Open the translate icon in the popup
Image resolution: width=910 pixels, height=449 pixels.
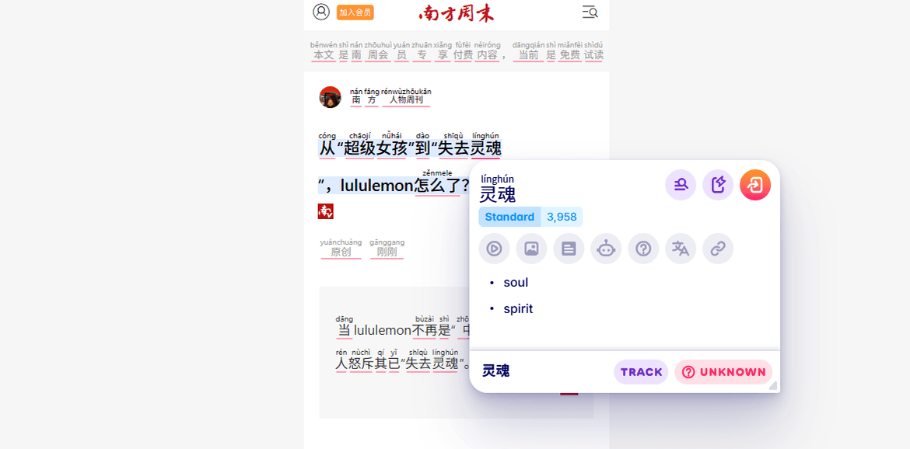[x=680, y=249]
